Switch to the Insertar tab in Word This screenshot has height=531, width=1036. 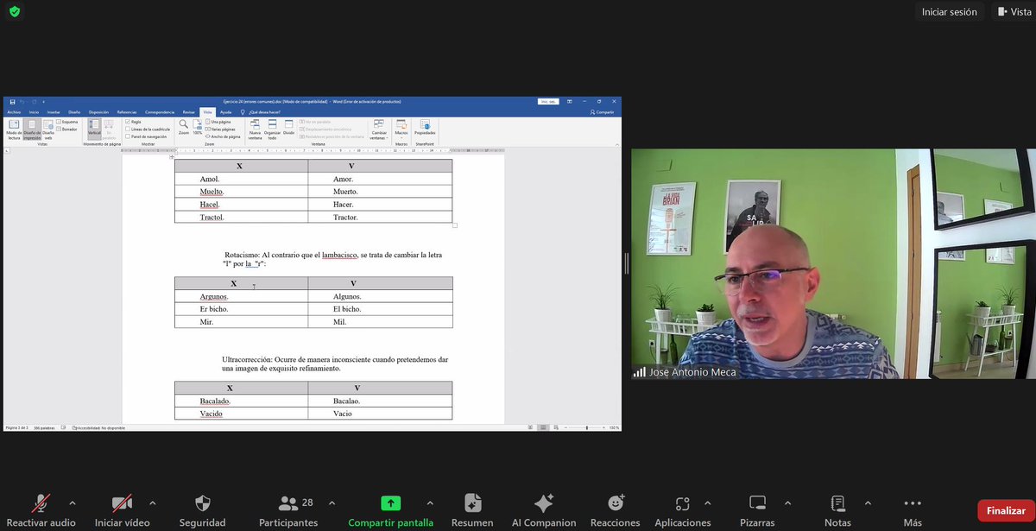coord(54,112)
